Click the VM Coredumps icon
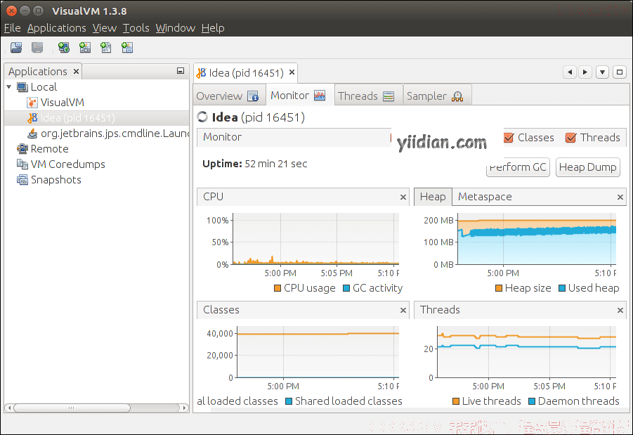The width and height of the screenshot is (633, 435). [x=22, y=164]
